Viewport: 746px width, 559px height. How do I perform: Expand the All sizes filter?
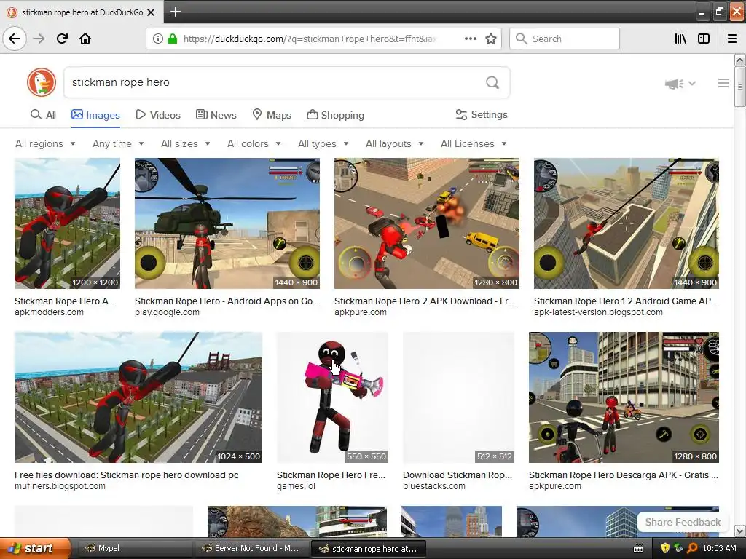(x=186, y=143)
